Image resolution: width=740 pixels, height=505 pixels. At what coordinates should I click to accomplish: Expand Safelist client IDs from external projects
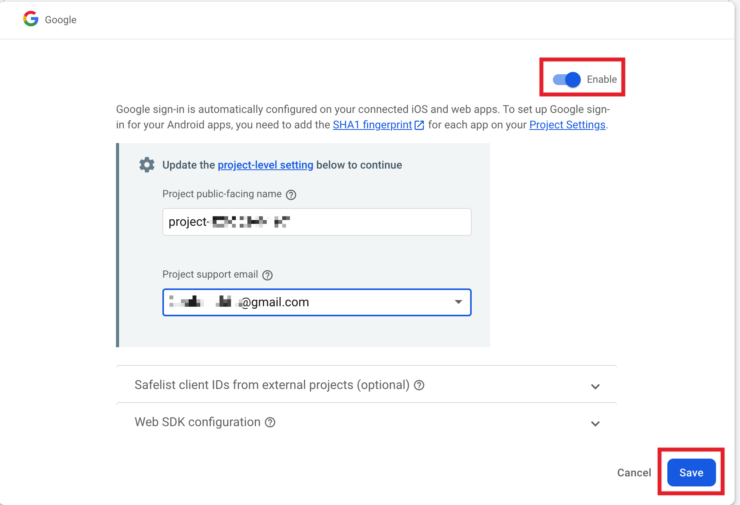coord(595,386)
